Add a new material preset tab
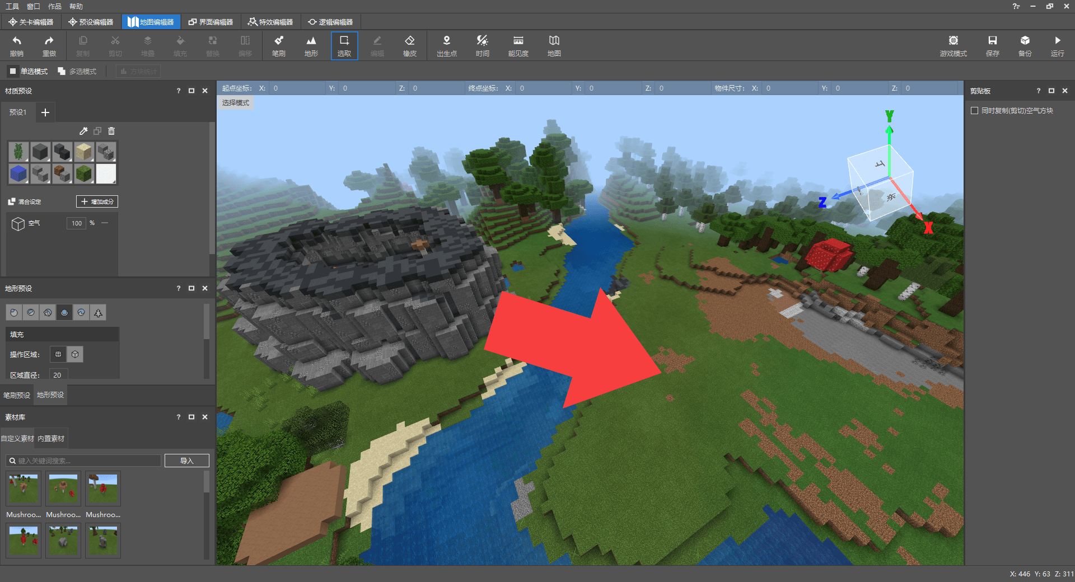 click(45, 112)
